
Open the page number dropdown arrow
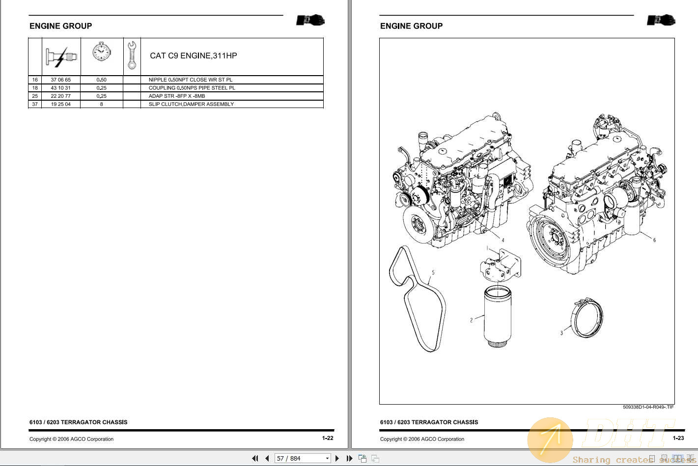[x=328, y=458]
